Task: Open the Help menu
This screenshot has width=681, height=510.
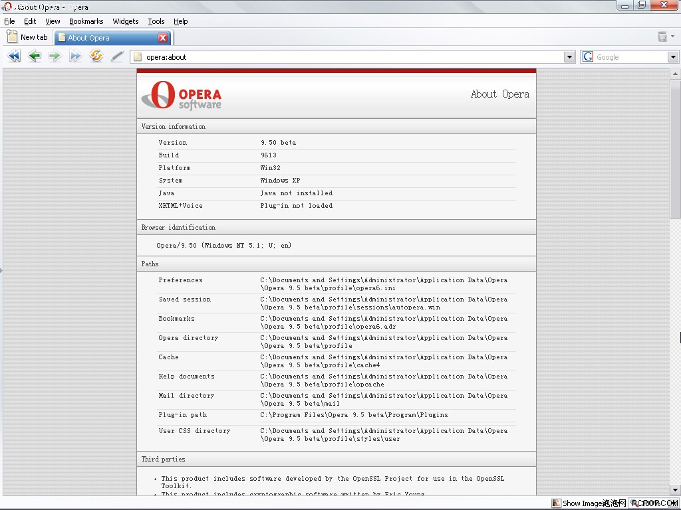Action: coord(181,21)
